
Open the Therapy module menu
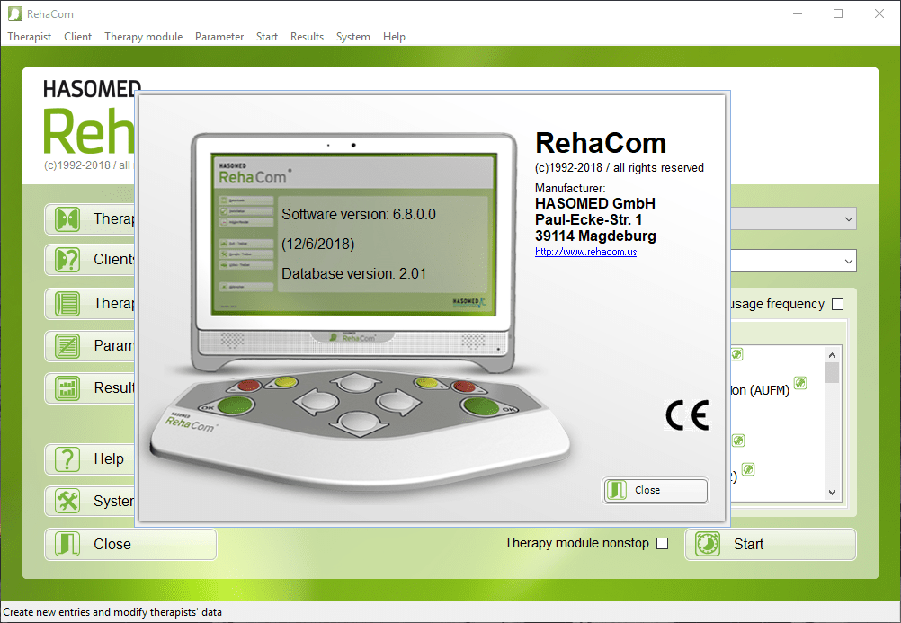[143, 37]
